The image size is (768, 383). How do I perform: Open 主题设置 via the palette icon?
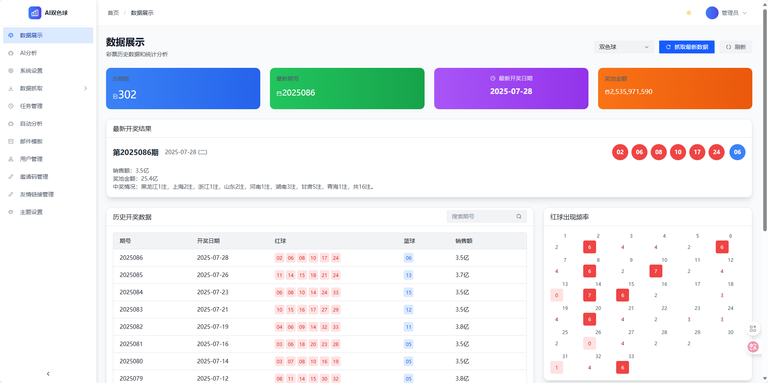11,212
